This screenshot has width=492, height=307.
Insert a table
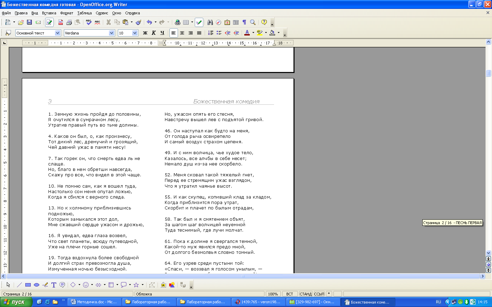click(186, 23)
